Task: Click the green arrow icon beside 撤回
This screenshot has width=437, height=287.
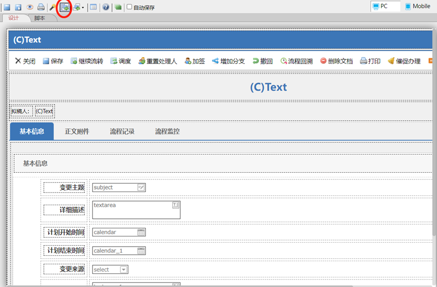Action: (256, 61)
